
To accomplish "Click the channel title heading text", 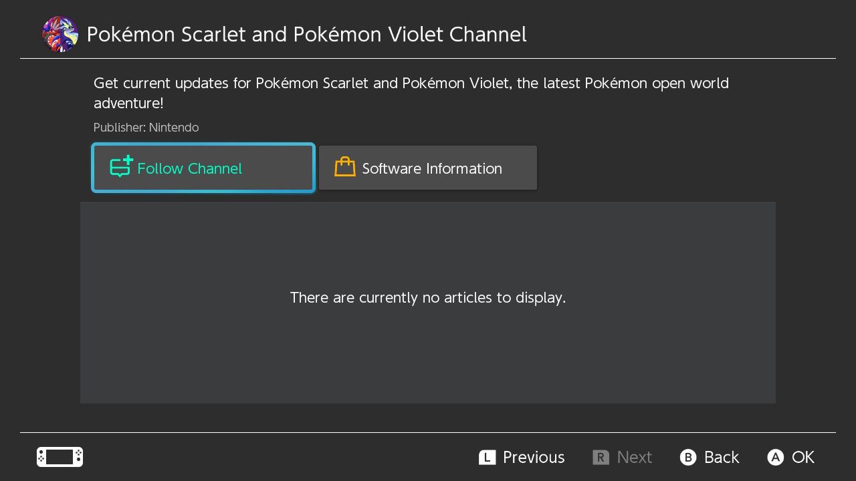I will 306,35.
